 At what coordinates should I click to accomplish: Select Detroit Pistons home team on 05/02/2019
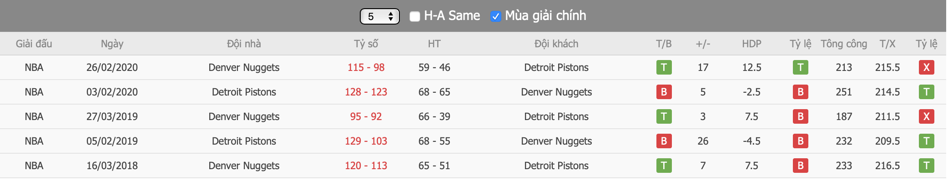[x=244, y=141]
